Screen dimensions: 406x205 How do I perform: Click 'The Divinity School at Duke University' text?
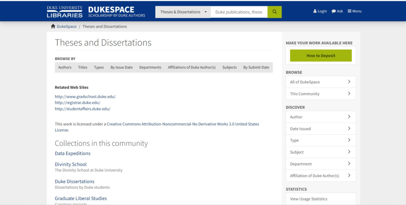88,170
